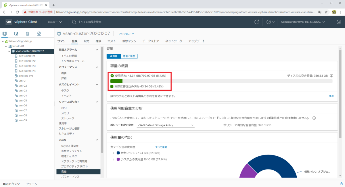Collapse the 問題とアラーム section
Image resolution: width=345 pixels, height=187 pixels.
point(97,50)
